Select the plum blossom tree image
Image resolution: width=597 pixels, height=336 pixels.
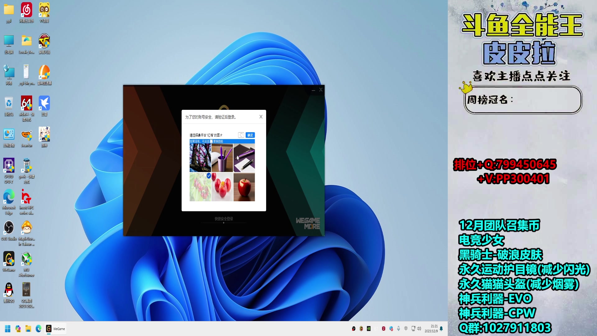tap(200, 158)
